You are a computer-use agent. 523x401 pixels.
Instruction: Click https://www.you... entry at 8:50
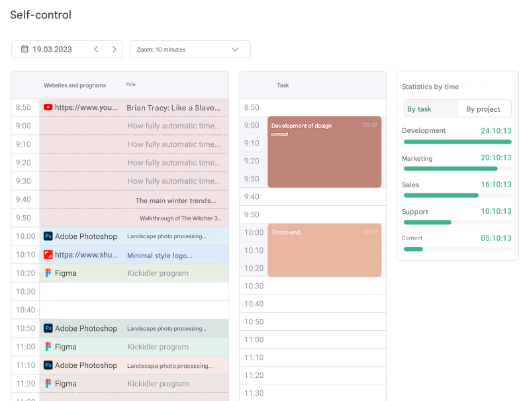(86, 107)
